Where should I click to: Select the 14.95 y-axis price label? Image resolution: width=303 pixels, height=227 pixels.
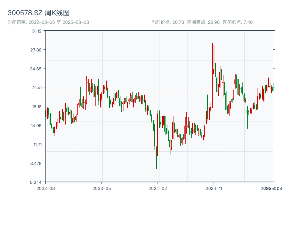37,126
